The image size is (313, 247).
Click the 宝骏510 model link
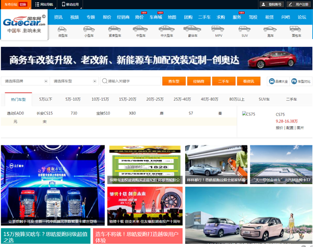point(103,113)
